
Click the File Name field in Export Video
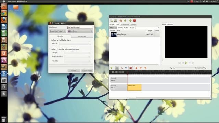click(80, 27)
